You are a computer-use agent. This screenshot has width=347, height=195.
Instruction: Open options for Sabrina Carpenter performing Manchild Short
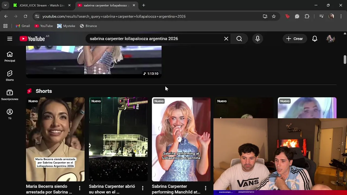[205, 188]
